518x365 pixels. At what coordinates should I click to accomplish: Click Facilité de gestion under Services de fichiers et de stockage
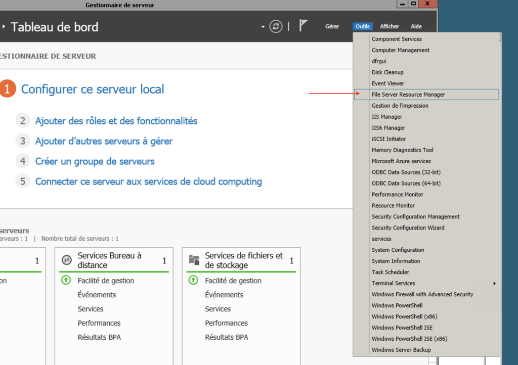[233, 281]
